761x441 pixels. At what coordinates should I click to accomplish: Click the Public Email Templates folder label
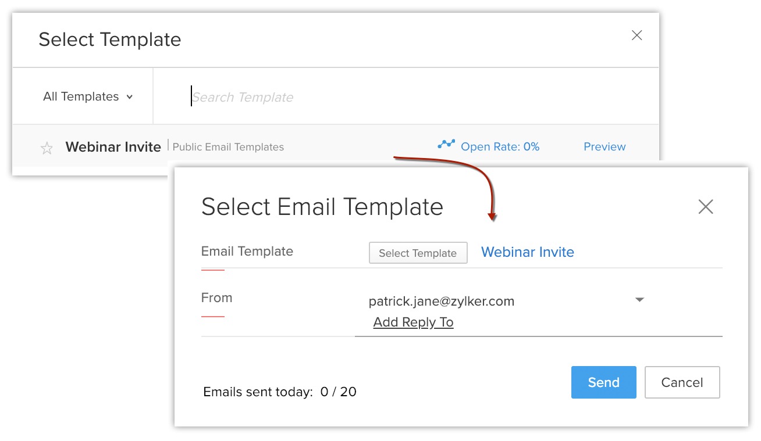(228, 148)
